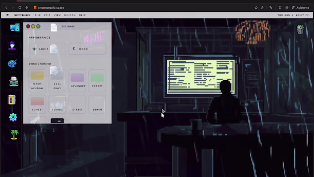314x177 pixels.
Task: Open the Asistente browser assistant
Action: [x=300, y=7]
